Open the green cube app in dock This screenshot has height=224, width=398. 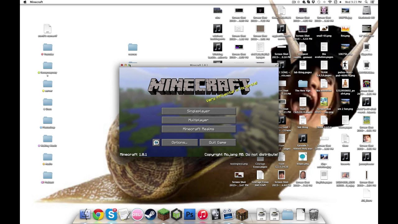coord(176,214)
